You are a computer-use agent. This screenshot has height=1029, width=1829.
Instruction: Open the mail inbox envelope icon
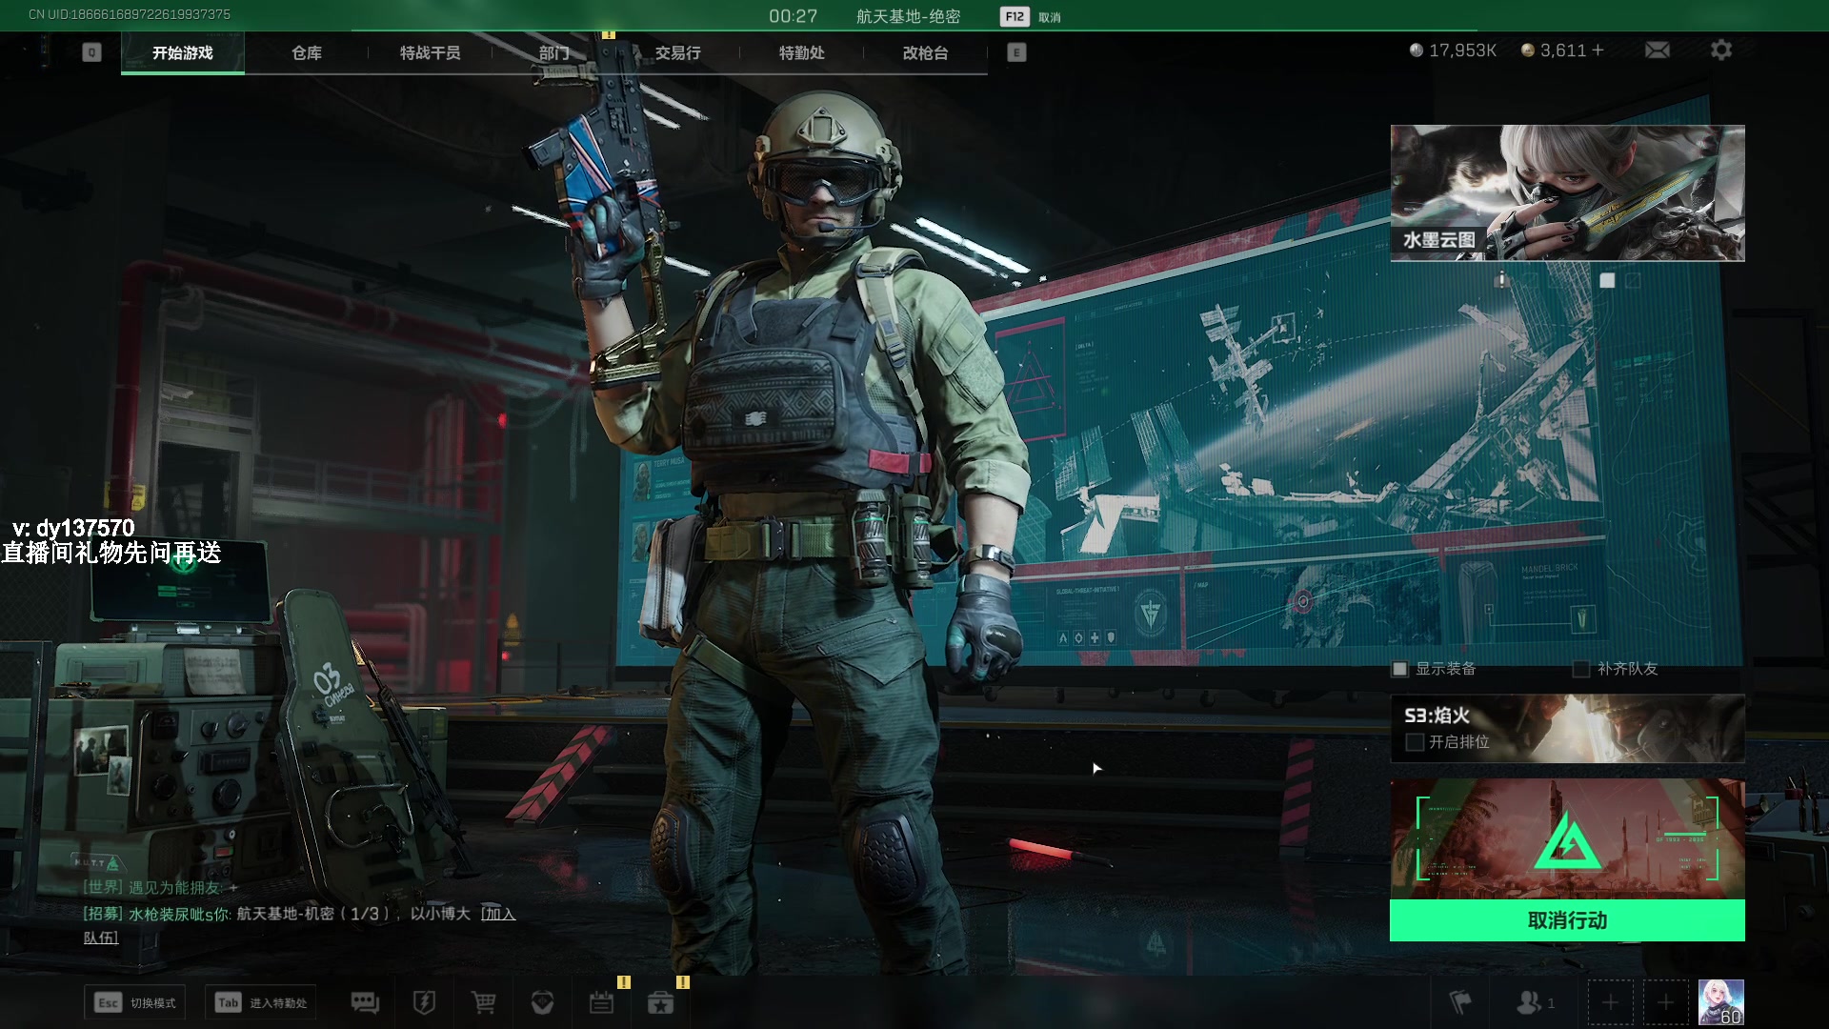coord(1657,50)
